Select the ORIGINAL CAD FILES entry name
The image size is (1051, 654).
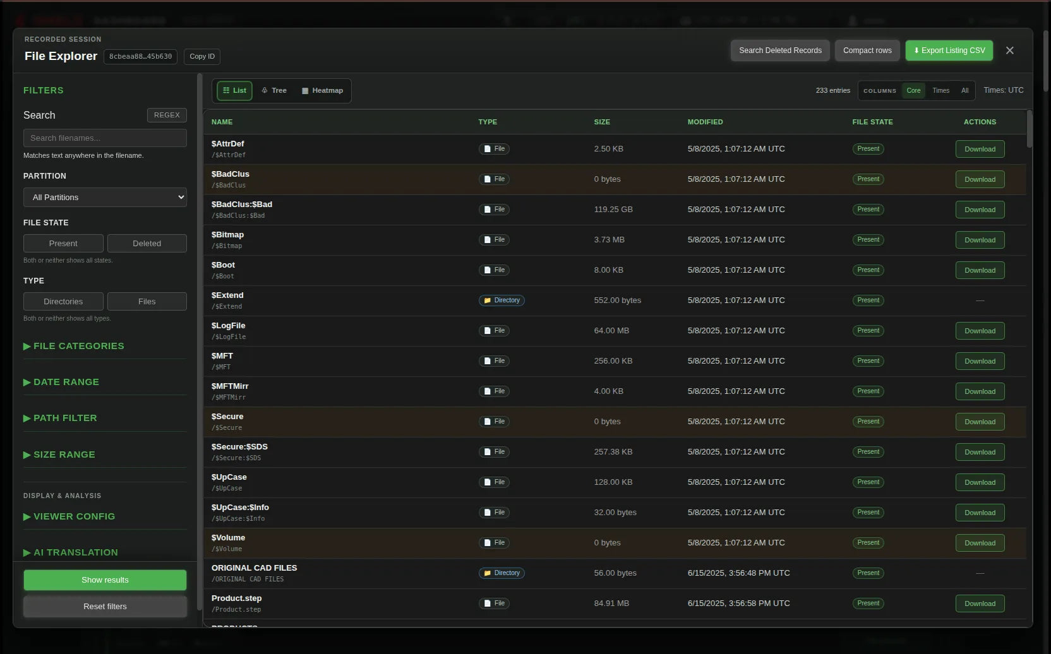[254, 568]
